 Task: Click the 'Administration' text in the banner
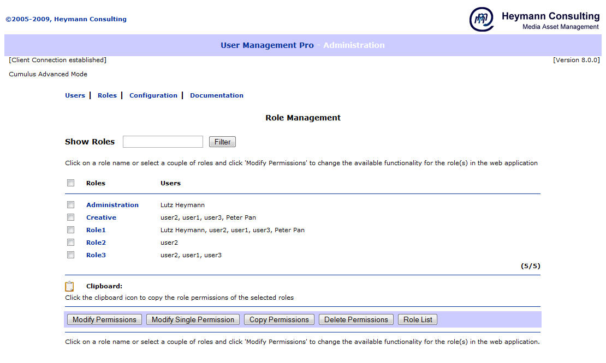pos(354,45)
